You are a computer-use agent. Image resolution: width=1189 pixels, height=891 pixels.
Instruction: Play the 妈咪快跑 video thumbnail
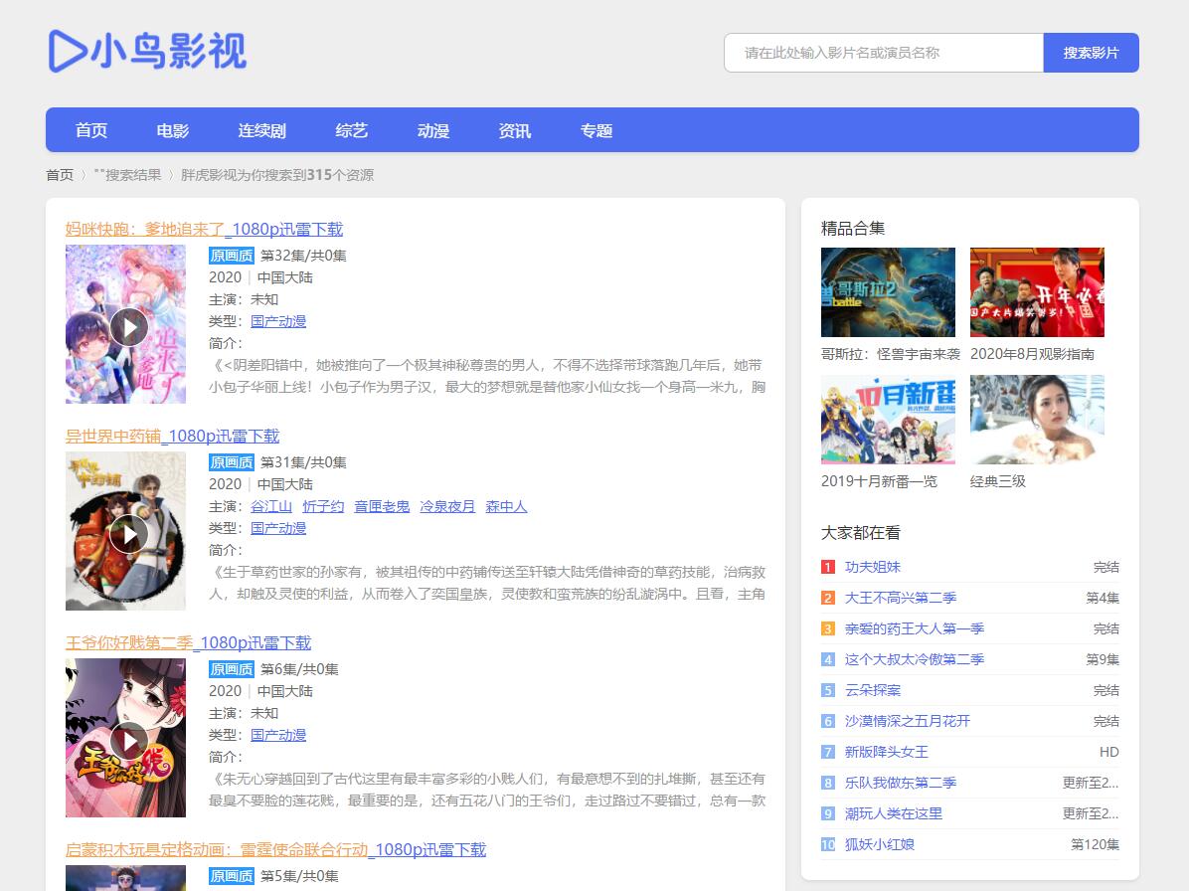click(x=128, y=327)
